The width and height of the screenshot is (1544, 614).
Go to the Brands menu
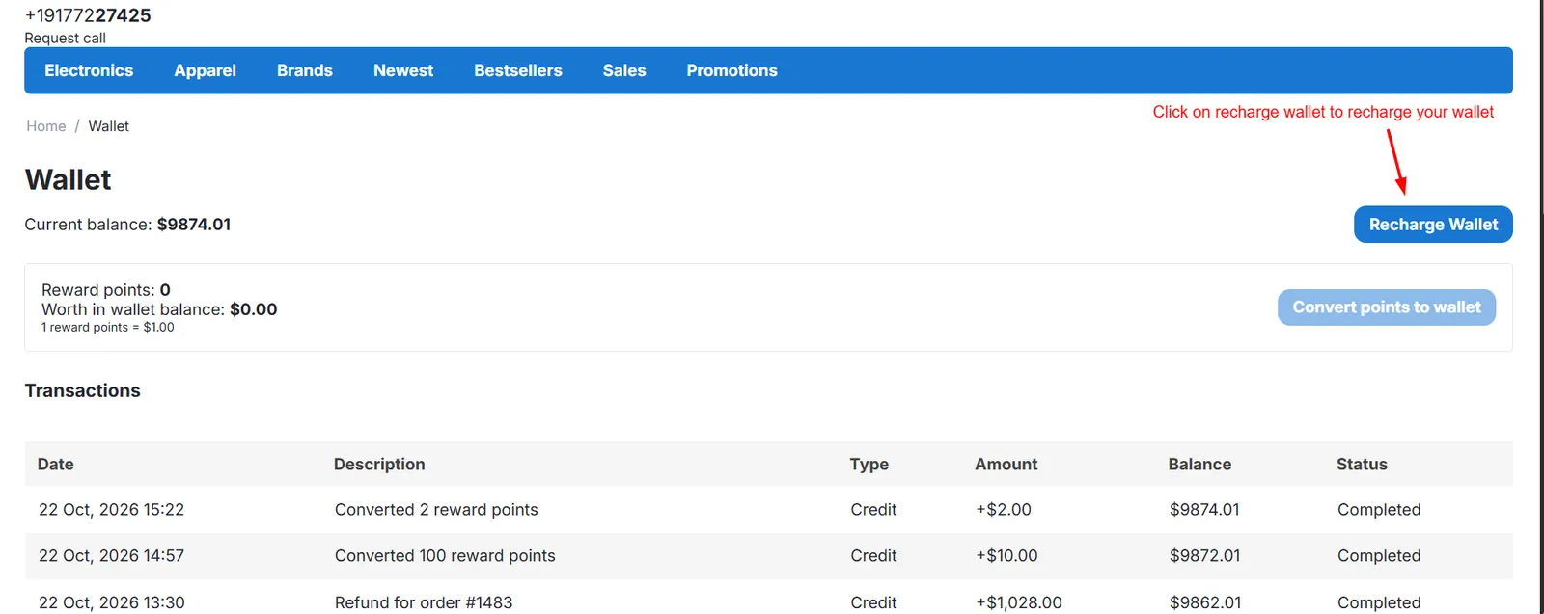(x=304, y=70)
